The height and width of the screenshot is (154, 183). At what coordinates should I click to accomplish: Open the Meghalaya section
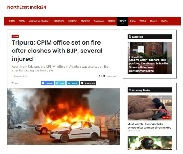pyautogui.click(x=59, y=21)
